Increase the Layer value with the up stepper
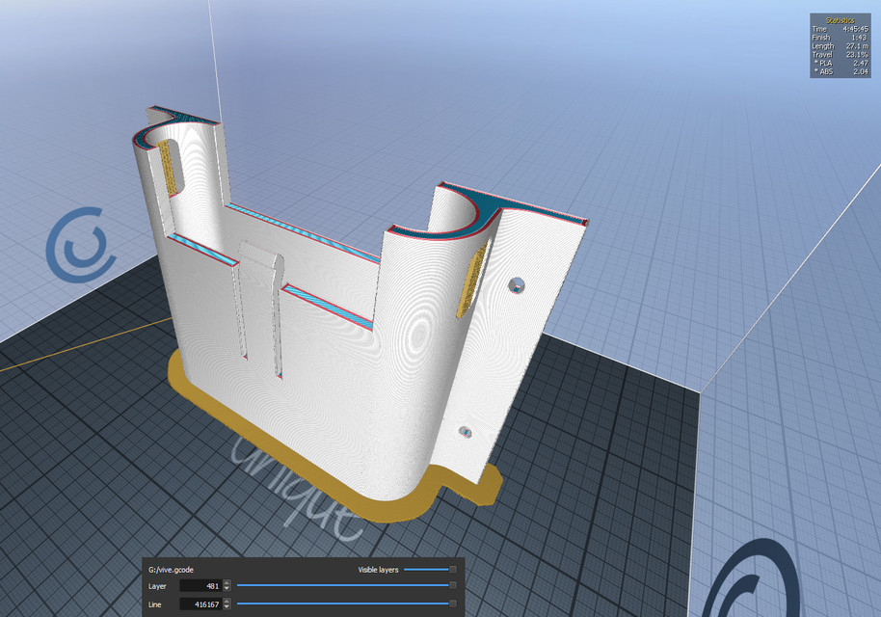The image size is (881, 617). click(x=227, y=581)
